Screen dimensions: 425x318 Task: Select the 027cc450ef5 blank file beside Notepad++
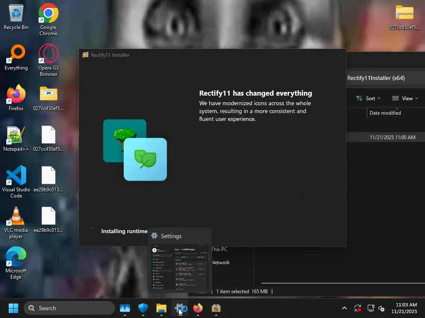pos(48,139)
